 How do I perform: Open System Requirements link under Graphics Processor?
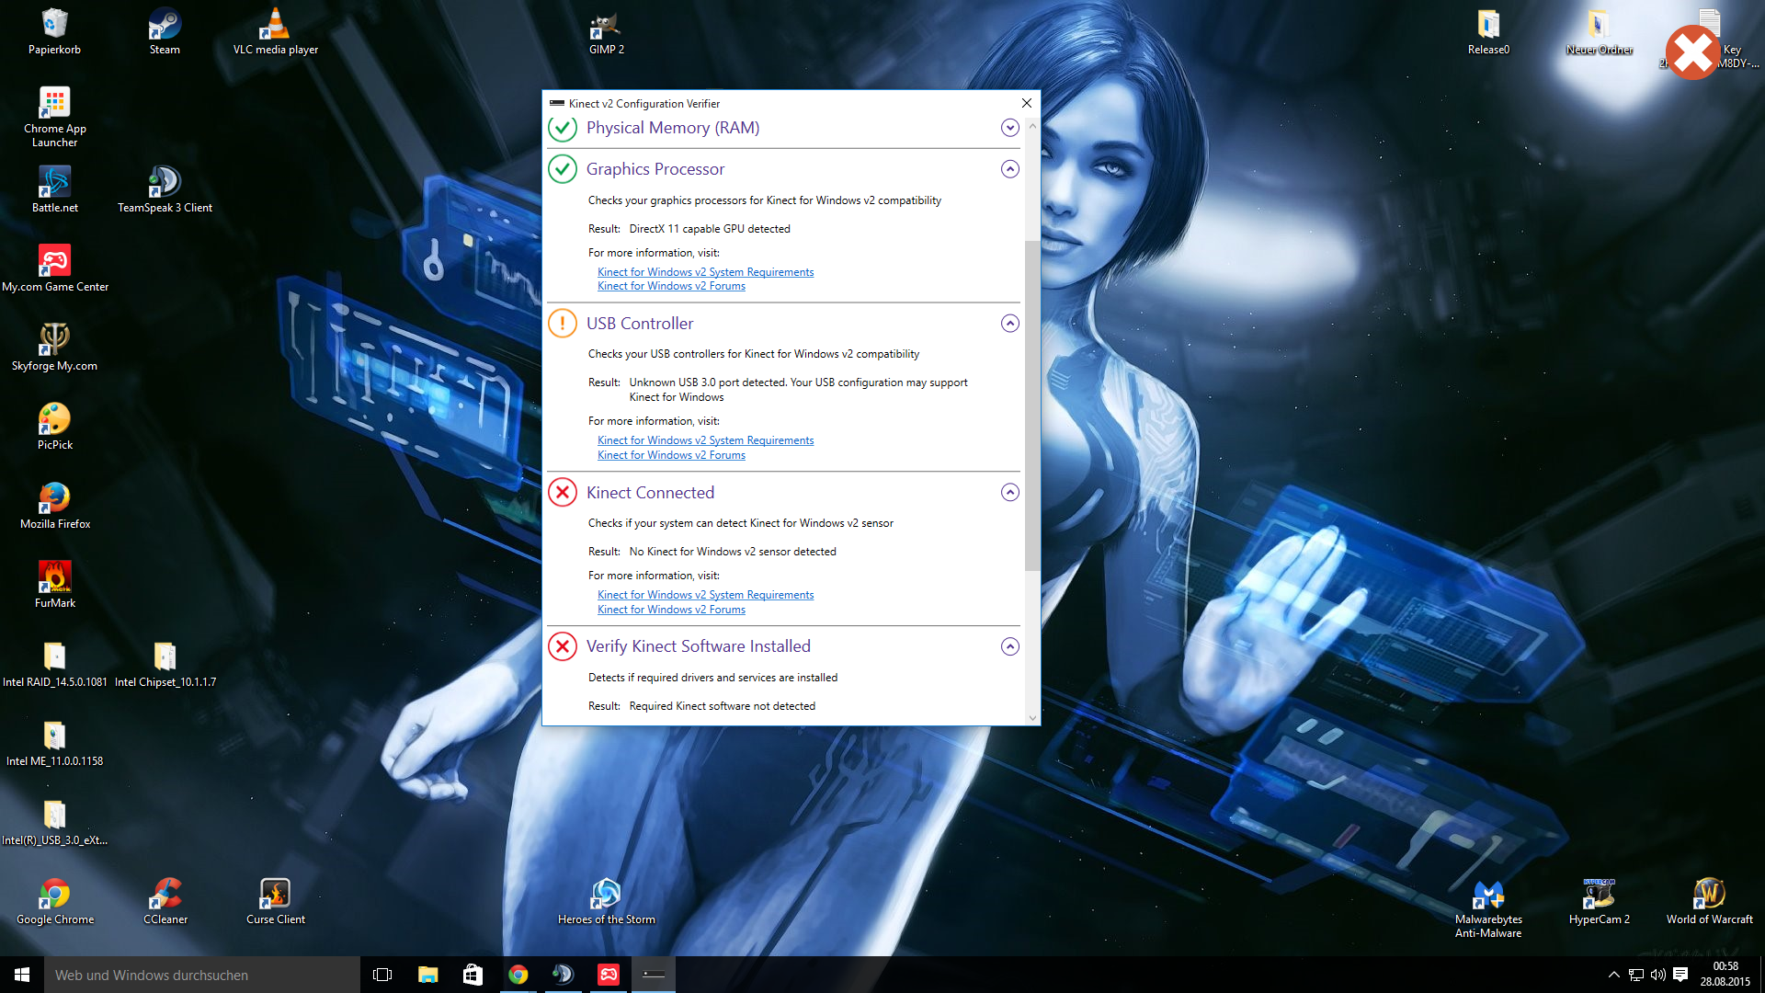(705, 272)
